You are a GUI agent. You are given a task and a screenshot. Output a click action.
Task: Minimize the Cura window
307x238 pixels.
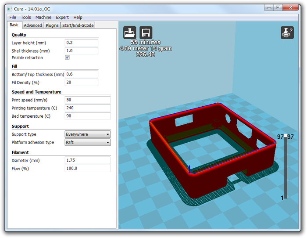pyautogui.click(x=269, y=8)
